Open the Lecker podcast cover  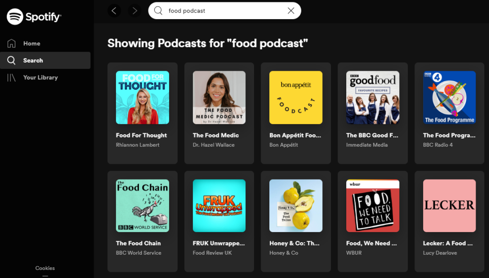tap(449, 205)
